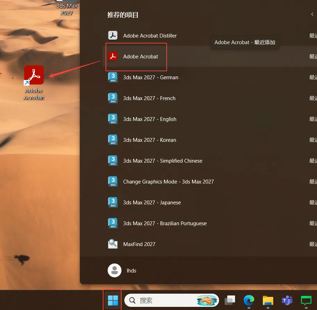Click the "3ds Max 2027 - Japanese" label
The width and height of the screenshot is (317, 310).
point(152,202)
